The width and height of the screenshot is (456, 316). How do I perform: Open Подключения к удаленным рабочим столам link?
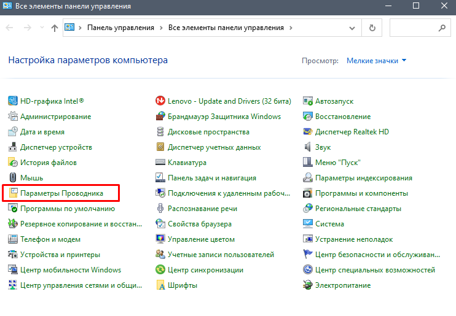(x=229, y=193)
